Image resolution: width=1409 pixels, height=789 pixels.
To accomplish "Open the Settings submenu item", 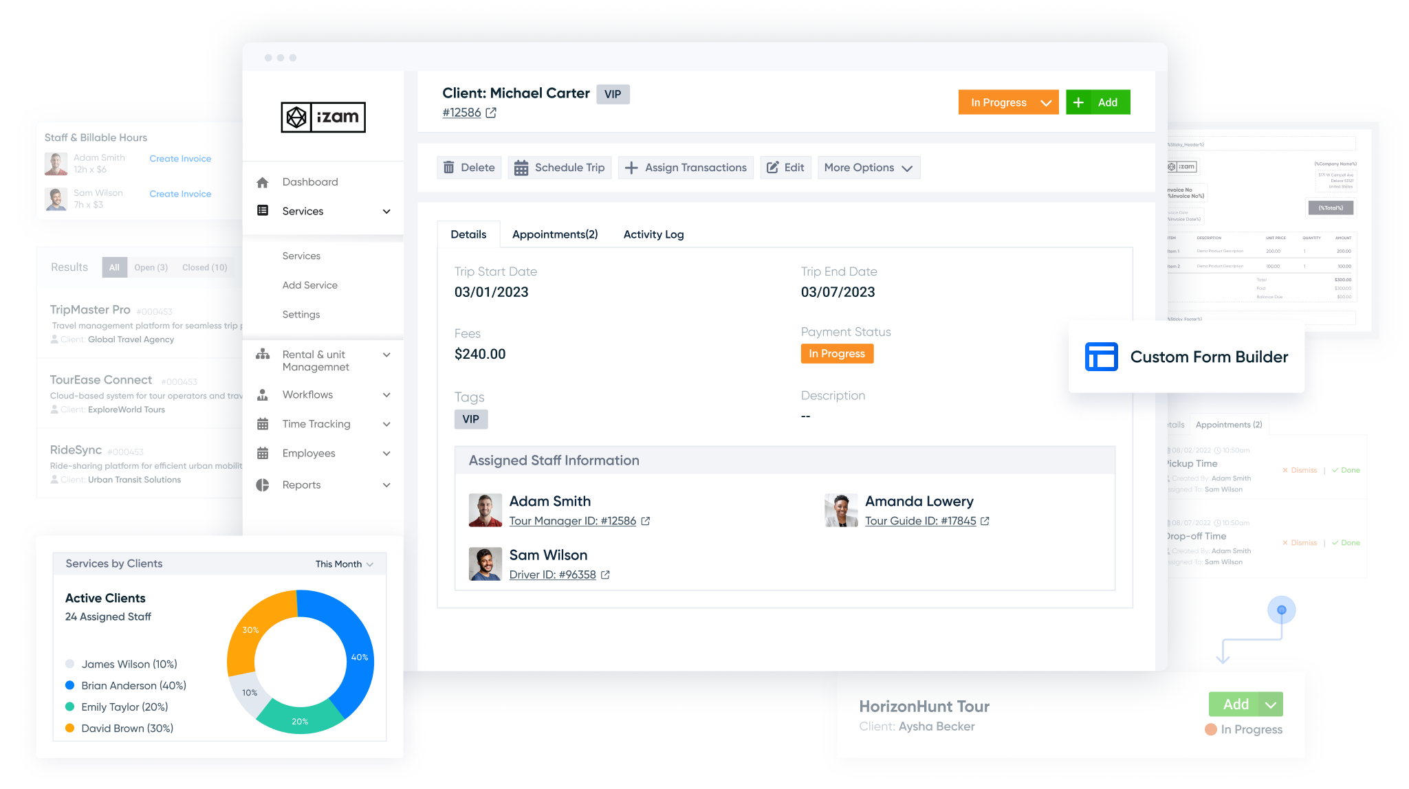I will point(301,314).
